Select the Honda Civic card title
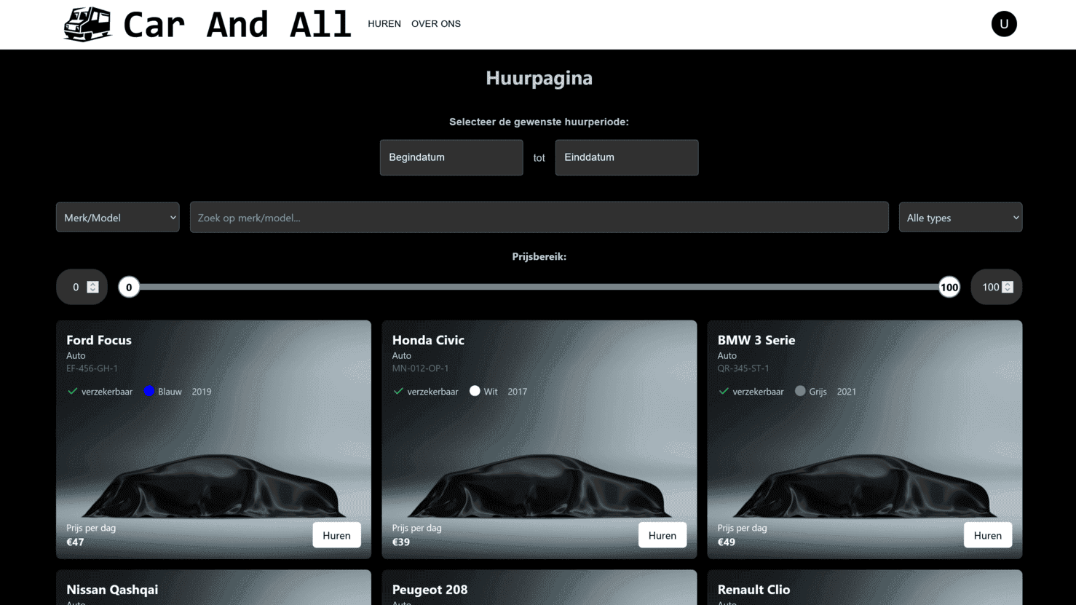The height and width of the screenshot is (605, 1076). coord(428,340)
